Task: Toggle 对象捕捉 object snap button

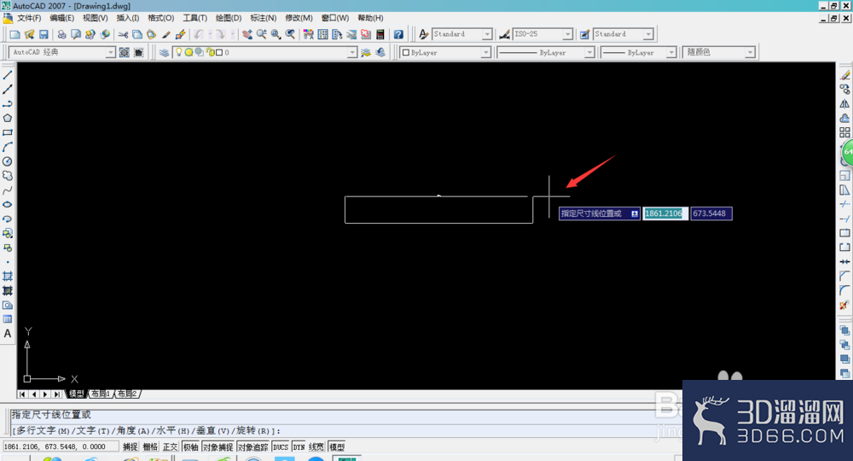Action: [218, 446]
